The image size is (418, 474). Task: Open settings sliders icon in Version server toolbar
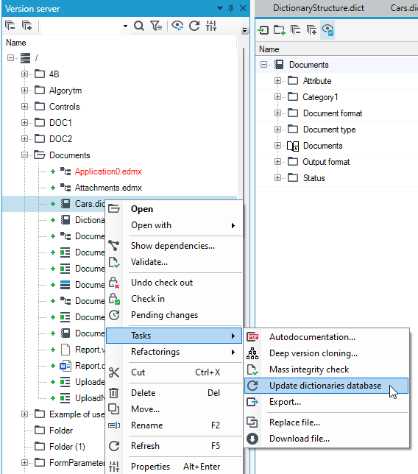click(211, 26)
